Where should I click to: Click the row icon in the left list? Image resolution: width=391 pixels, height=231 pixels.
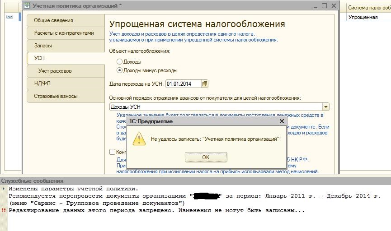9,17
